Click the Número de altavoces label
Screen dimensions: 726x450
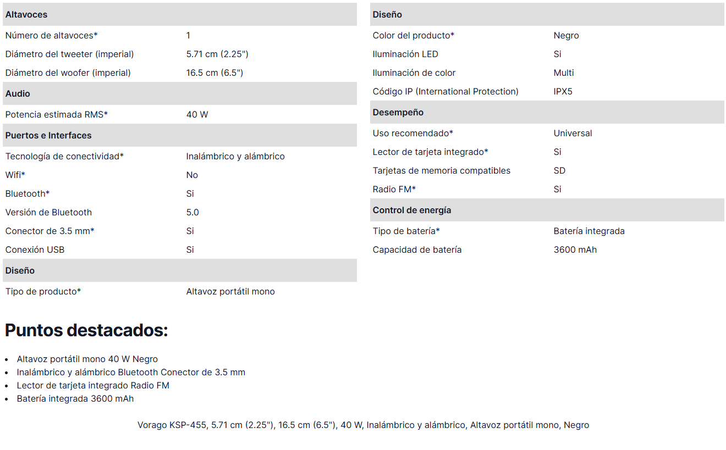(51, 36)
